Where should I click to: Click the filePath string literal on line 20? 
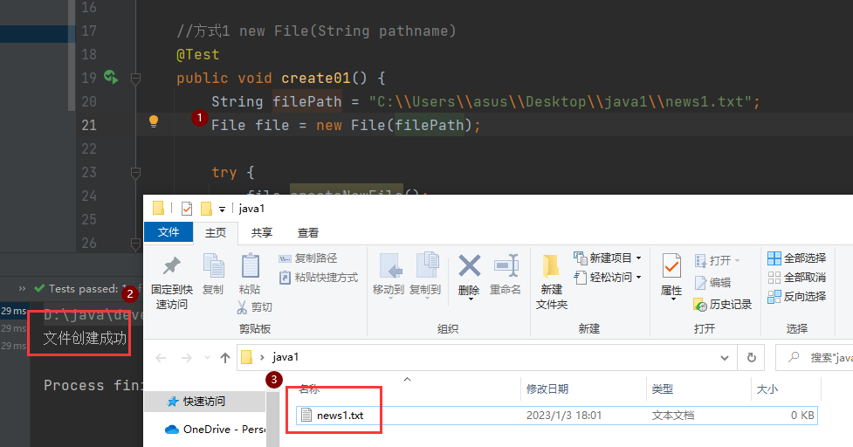pyautogui.click(x=561, y=101)
